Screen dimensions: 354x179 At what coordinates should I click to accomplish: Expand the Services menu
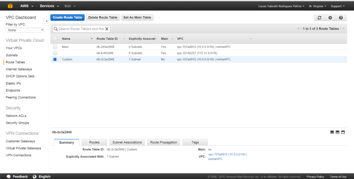(x=49, y=6)
